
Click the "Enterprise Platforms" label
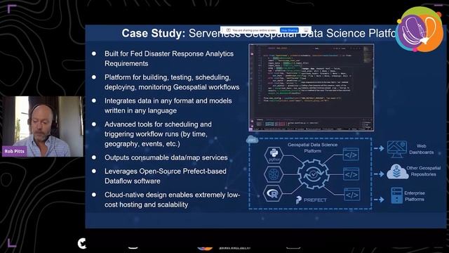coord(415,196)
